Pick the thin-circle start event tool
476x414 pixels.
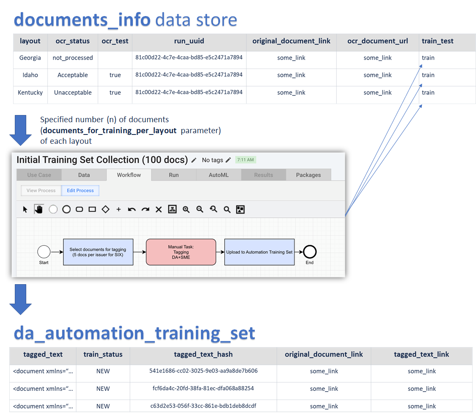point(53,209)
